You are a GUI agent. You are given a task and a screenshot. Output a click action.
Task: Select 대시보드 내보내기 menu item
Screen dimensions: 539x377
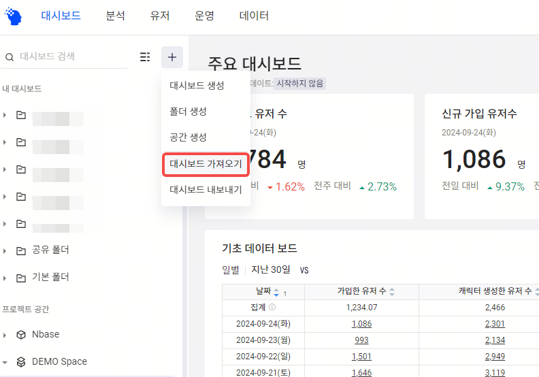206,190
